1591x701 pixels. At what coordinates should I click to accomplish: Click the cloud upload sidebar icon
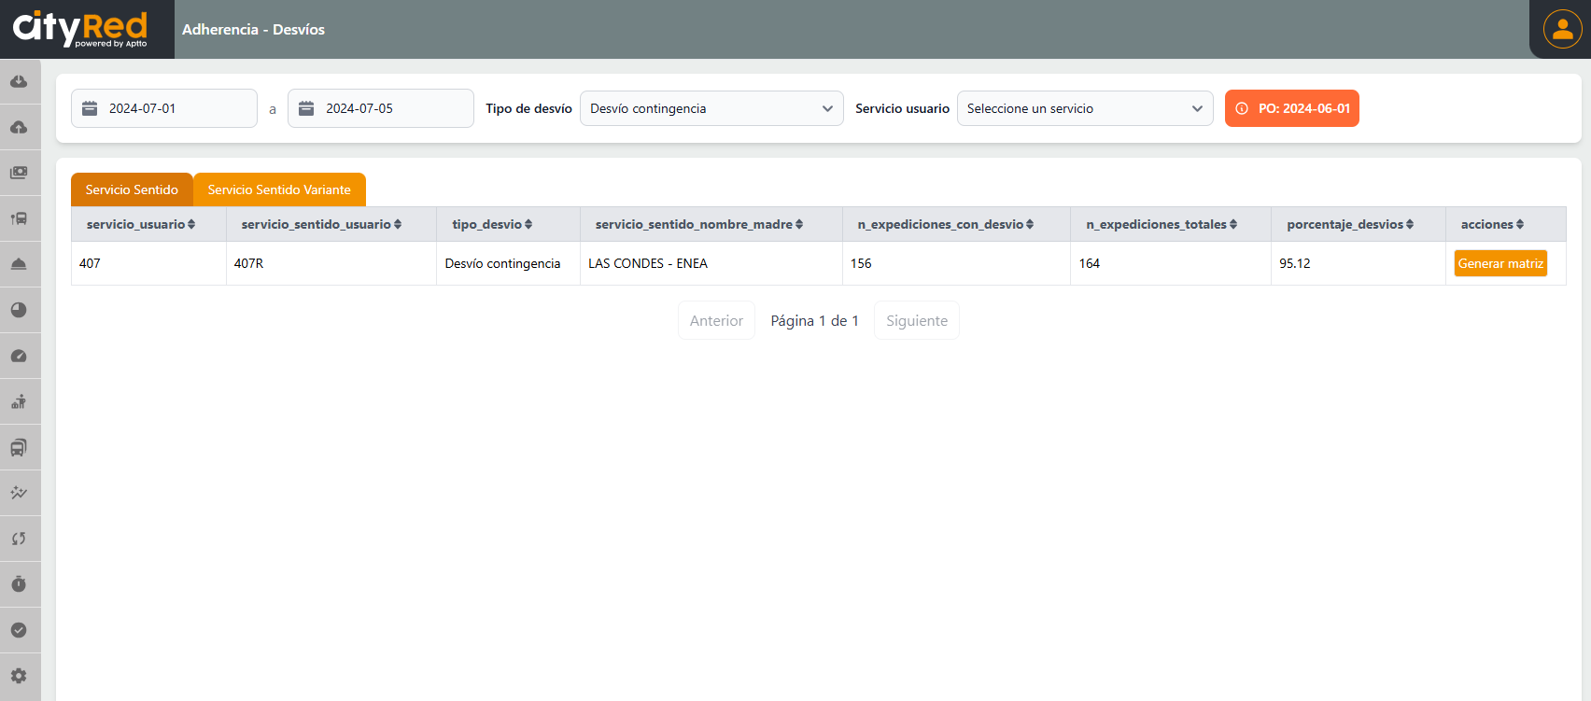pyautogui.click(x=19, y=128)
